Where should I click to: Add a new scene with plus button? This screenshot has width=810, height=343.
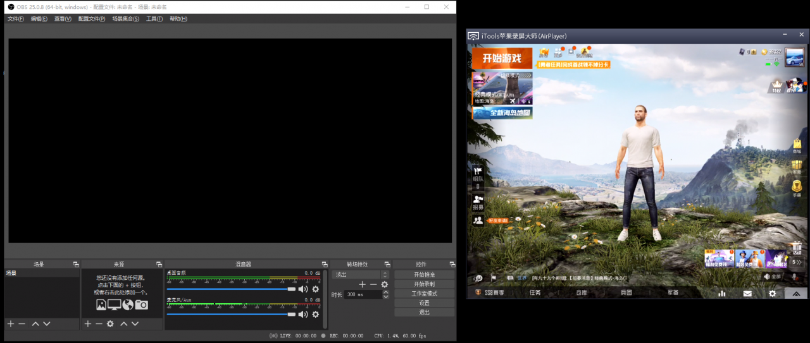point(10,323)
